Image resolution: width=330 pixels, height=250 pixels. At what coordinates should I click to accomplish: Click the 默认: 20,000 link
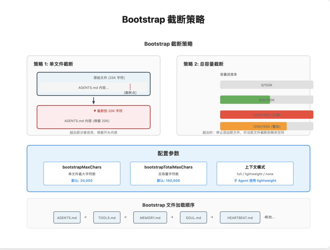point(82,180)
